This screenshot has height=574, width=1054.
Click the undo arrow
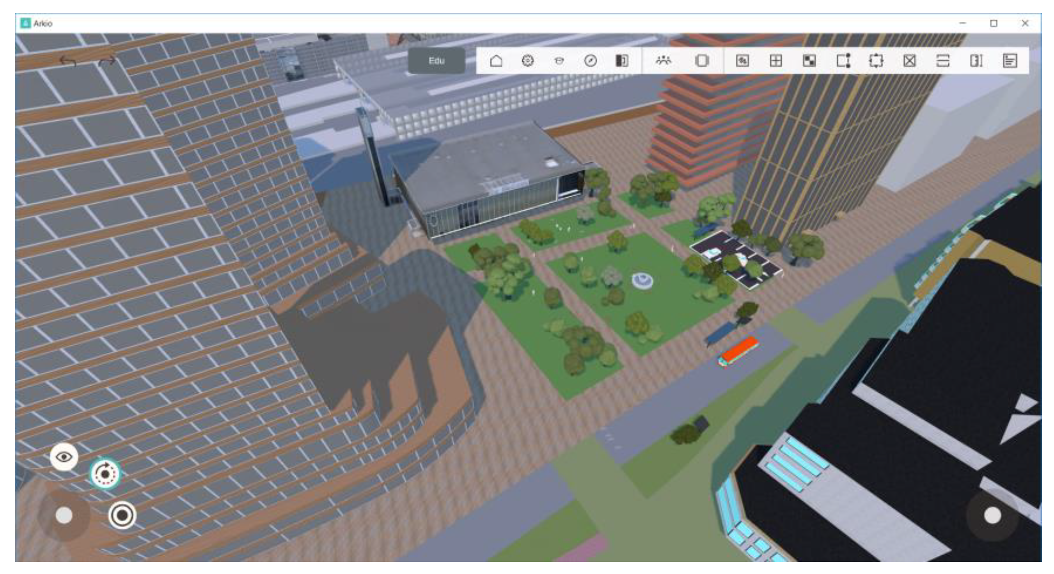[x=67, y=60]
